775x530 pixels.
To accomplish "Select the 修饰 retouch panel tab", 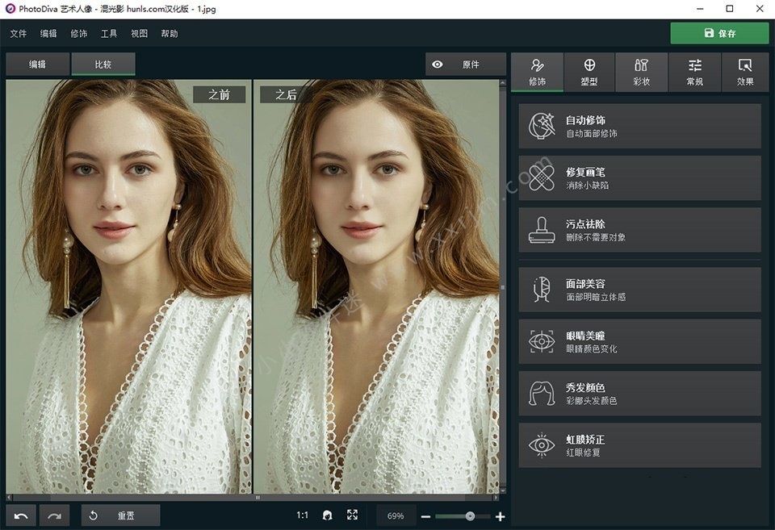I will tap(538, 72).
